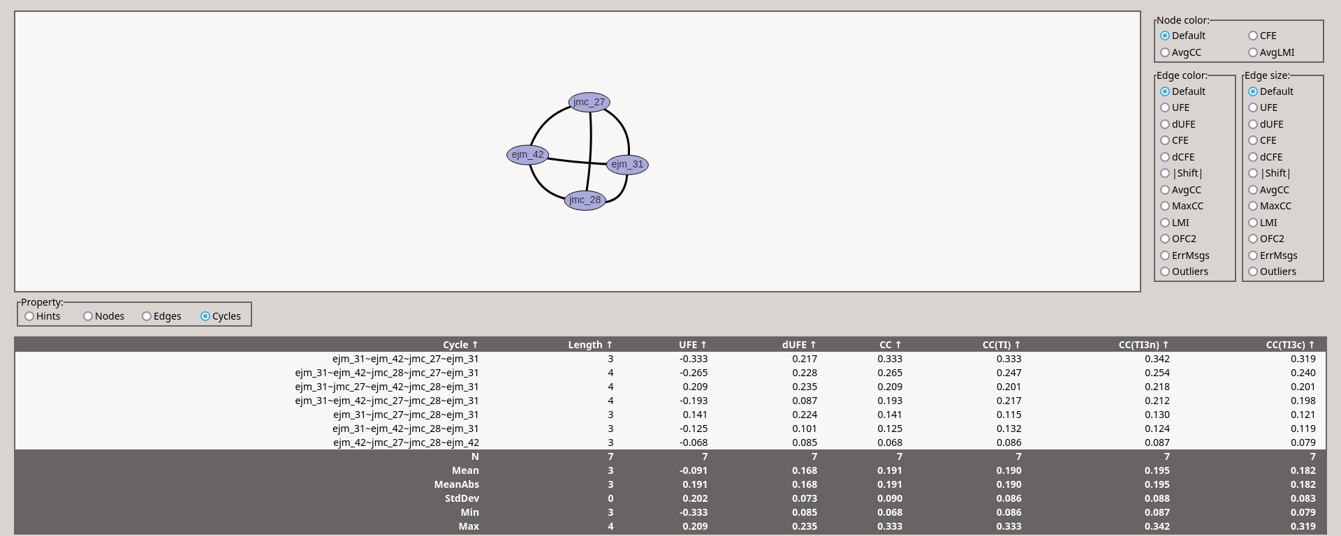Enable Outliers edge color option
1341x536 pixels.
tap(1165, 271)
